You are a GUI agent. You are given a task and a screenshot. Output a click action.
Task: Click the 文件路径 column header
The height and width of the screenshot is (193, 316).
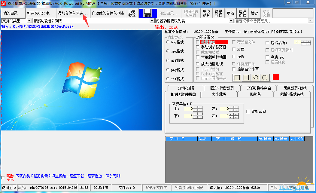(235, 139)
